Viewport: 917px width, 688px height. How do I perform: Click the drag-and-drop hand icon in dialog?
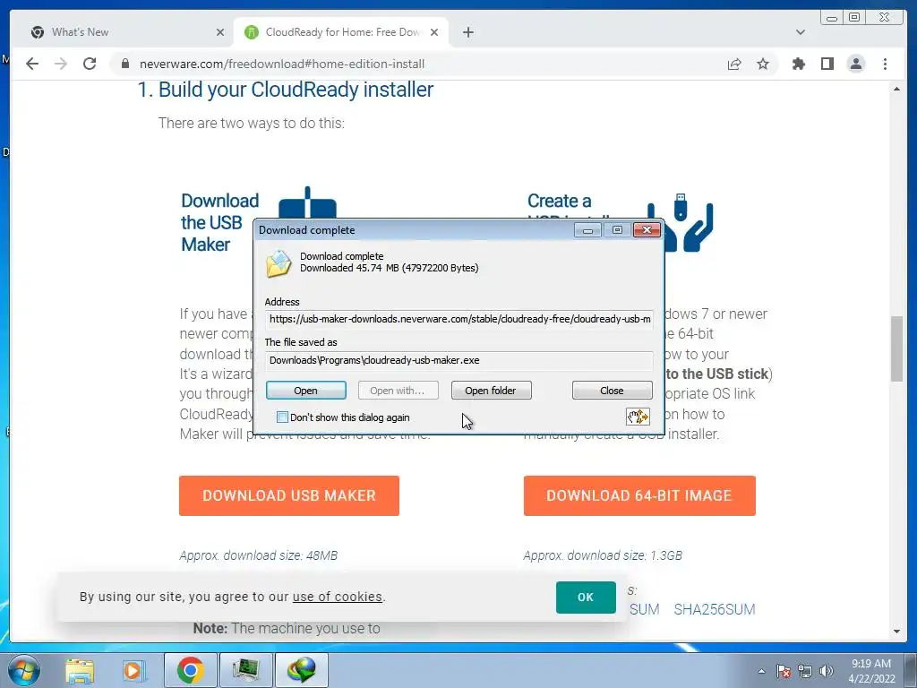pos(638,417)
